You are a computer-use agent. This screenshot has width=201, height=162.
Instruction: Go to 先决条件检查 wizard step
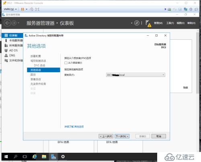[38, 84]
